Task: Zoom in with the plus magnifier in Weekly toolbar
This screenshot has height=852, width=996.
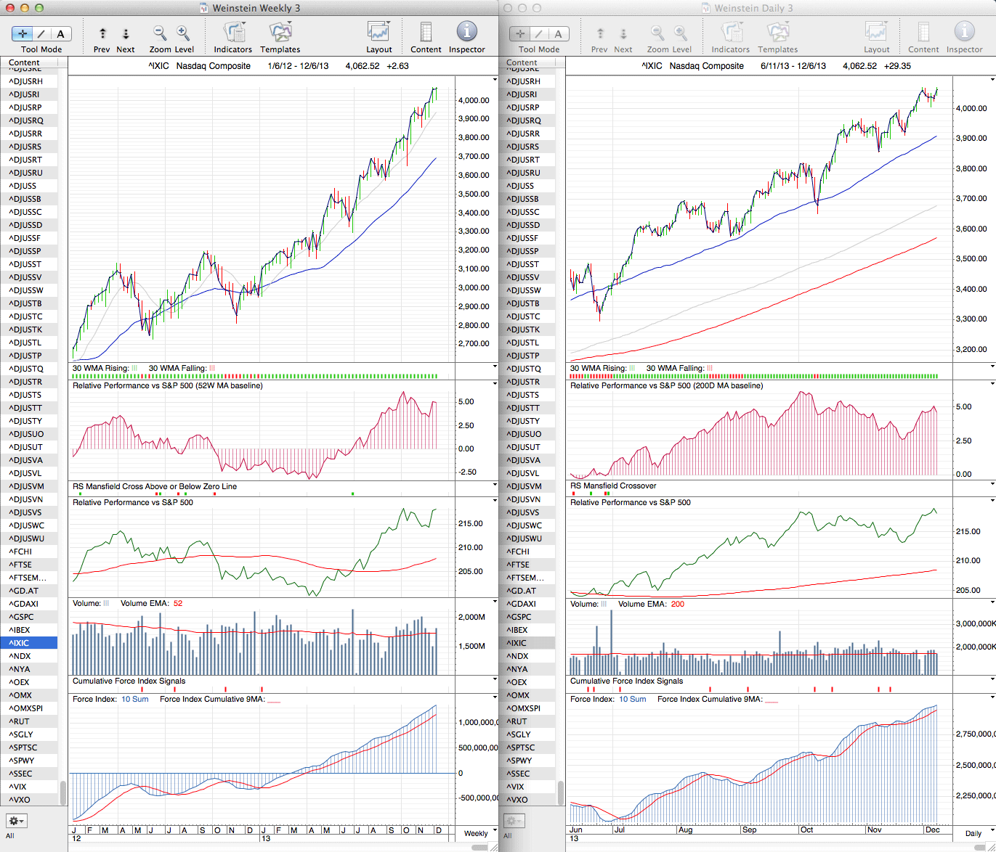Action: [x=183, y=33]
